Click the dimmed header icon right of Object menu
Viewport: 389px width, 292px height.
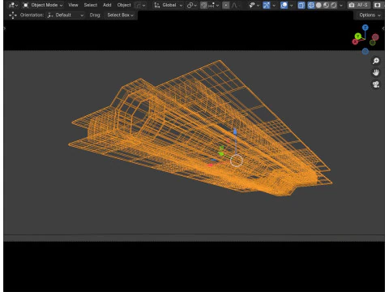click(x=140, y=5)
